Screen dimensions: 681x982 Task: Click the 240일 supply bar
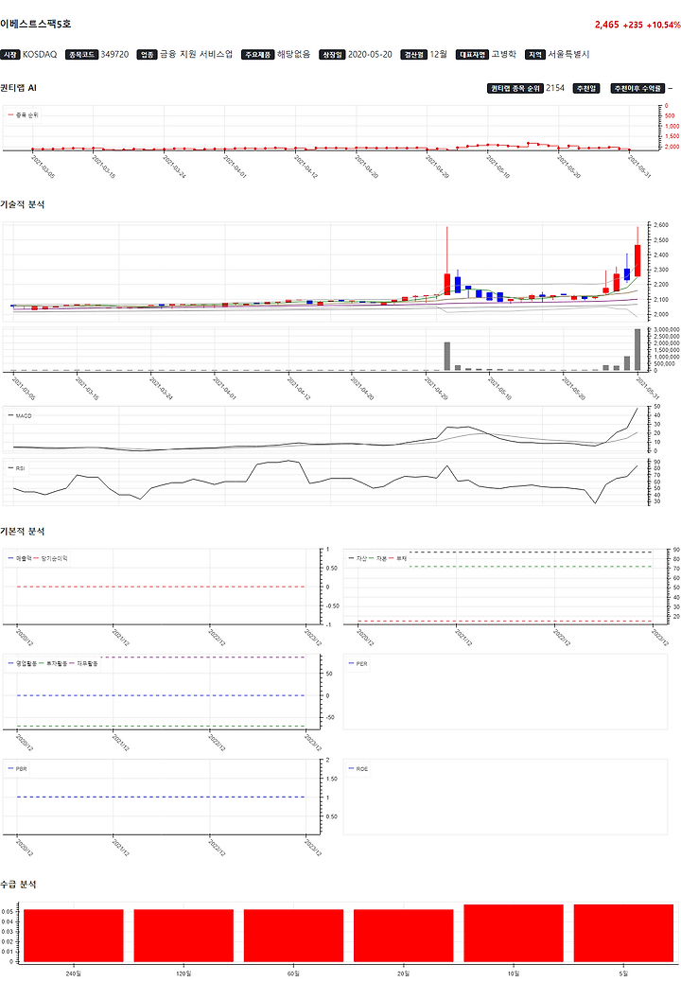pyautogui.click(x=73, y=936)
